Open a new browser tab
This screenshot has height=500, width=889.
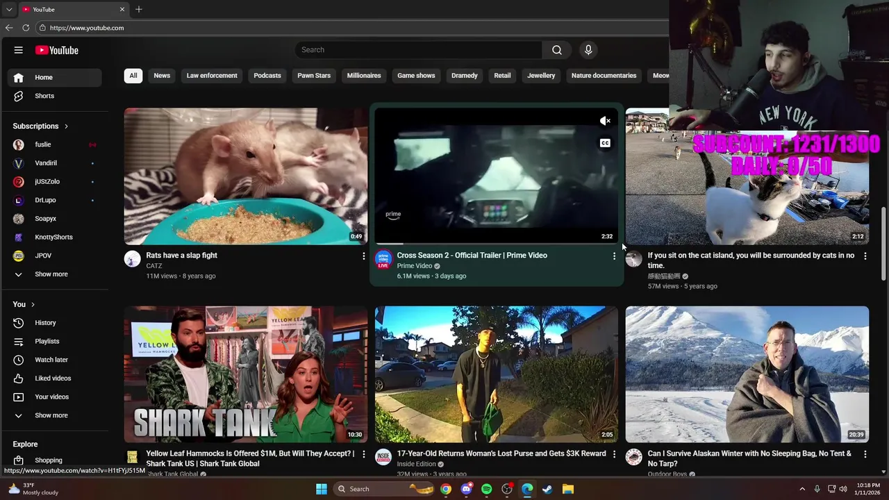[139, 9]
